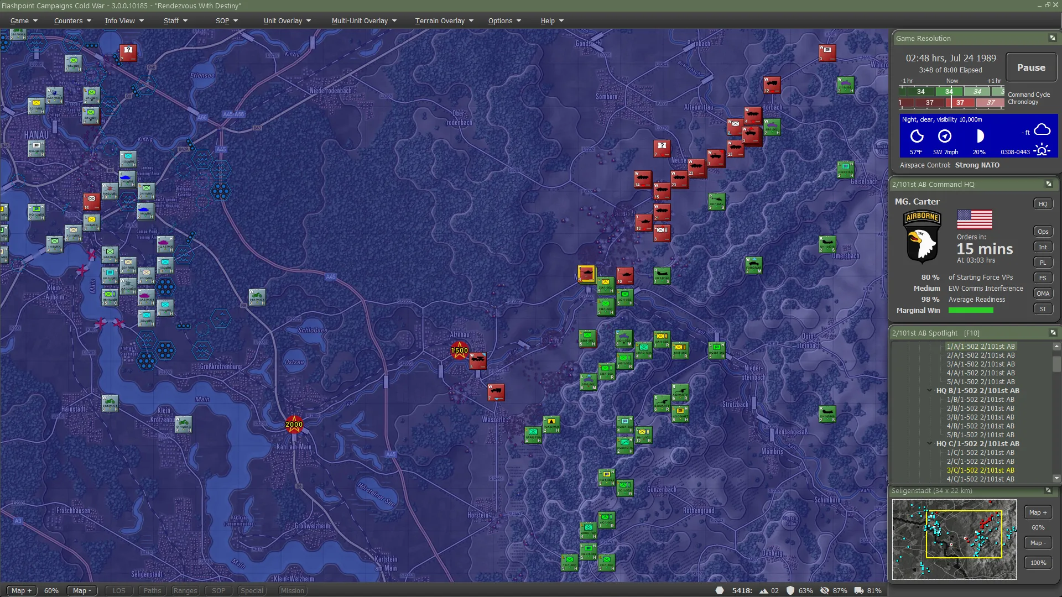Viewport: 1062px width, 597px height.
Task: Click the 2000 victory star near Kahl am Main
Action: [x=294, y=425]
